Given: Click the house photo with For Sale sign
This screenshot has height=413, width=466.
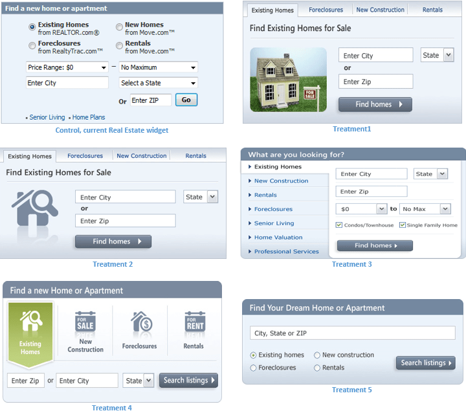Looking at the screenshot, I should pyautogui.click(x=288, y=80).
